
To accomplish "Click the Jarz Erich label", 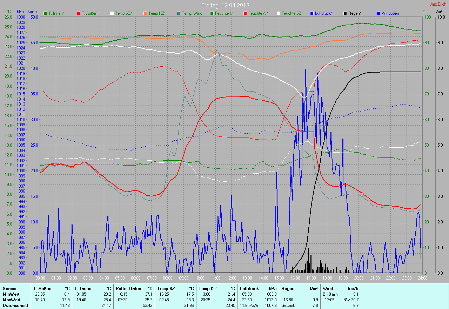I will tap(438, 4).
